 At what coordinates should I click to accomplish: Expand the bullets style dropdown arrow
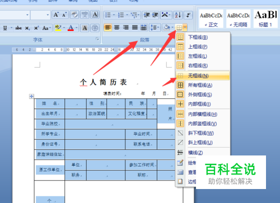114,15
